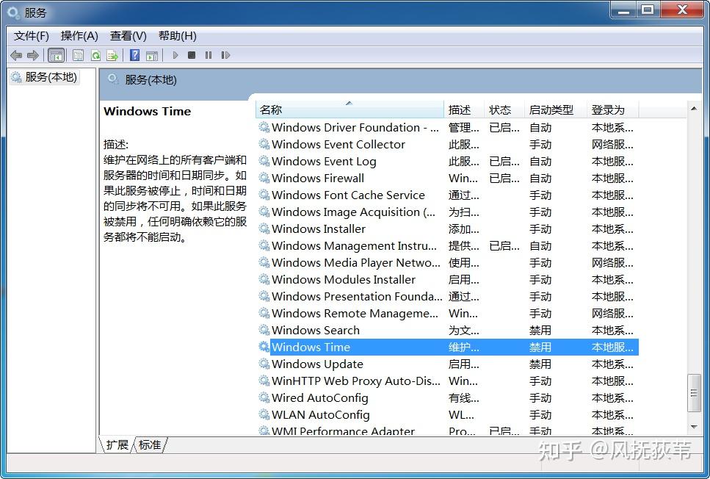
Task: Select Windows Installer service name
Action: click(x=319, y=229)
